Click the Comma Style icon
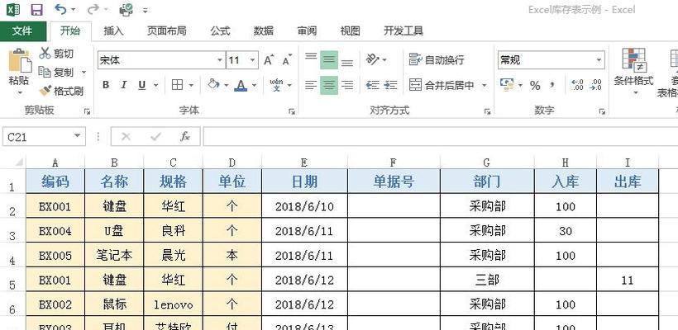678x330 pixels. coord(551,85)
